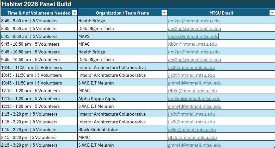
Task: Select the 2:15 time cell for S.W.E.E.T Melanin
Action: tap(39, 145)
